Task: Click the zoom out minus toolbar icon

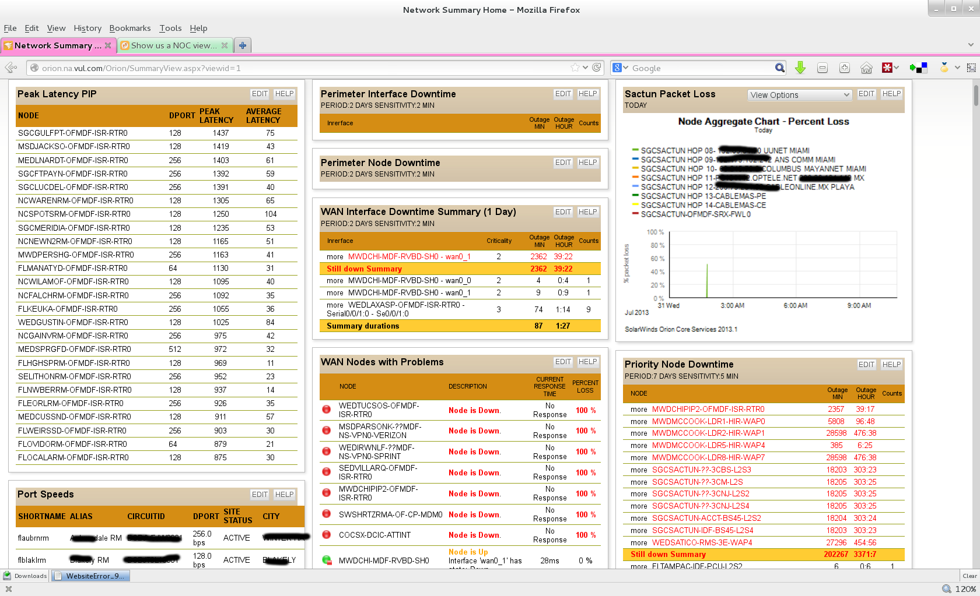Action: [822, 68]
